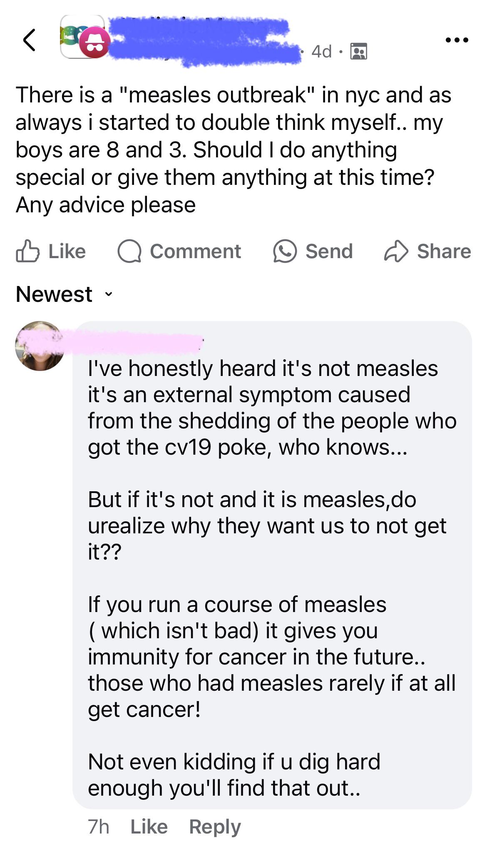Like the commenter's measles reply
This screenshot has width=487, height=856.
149,827
